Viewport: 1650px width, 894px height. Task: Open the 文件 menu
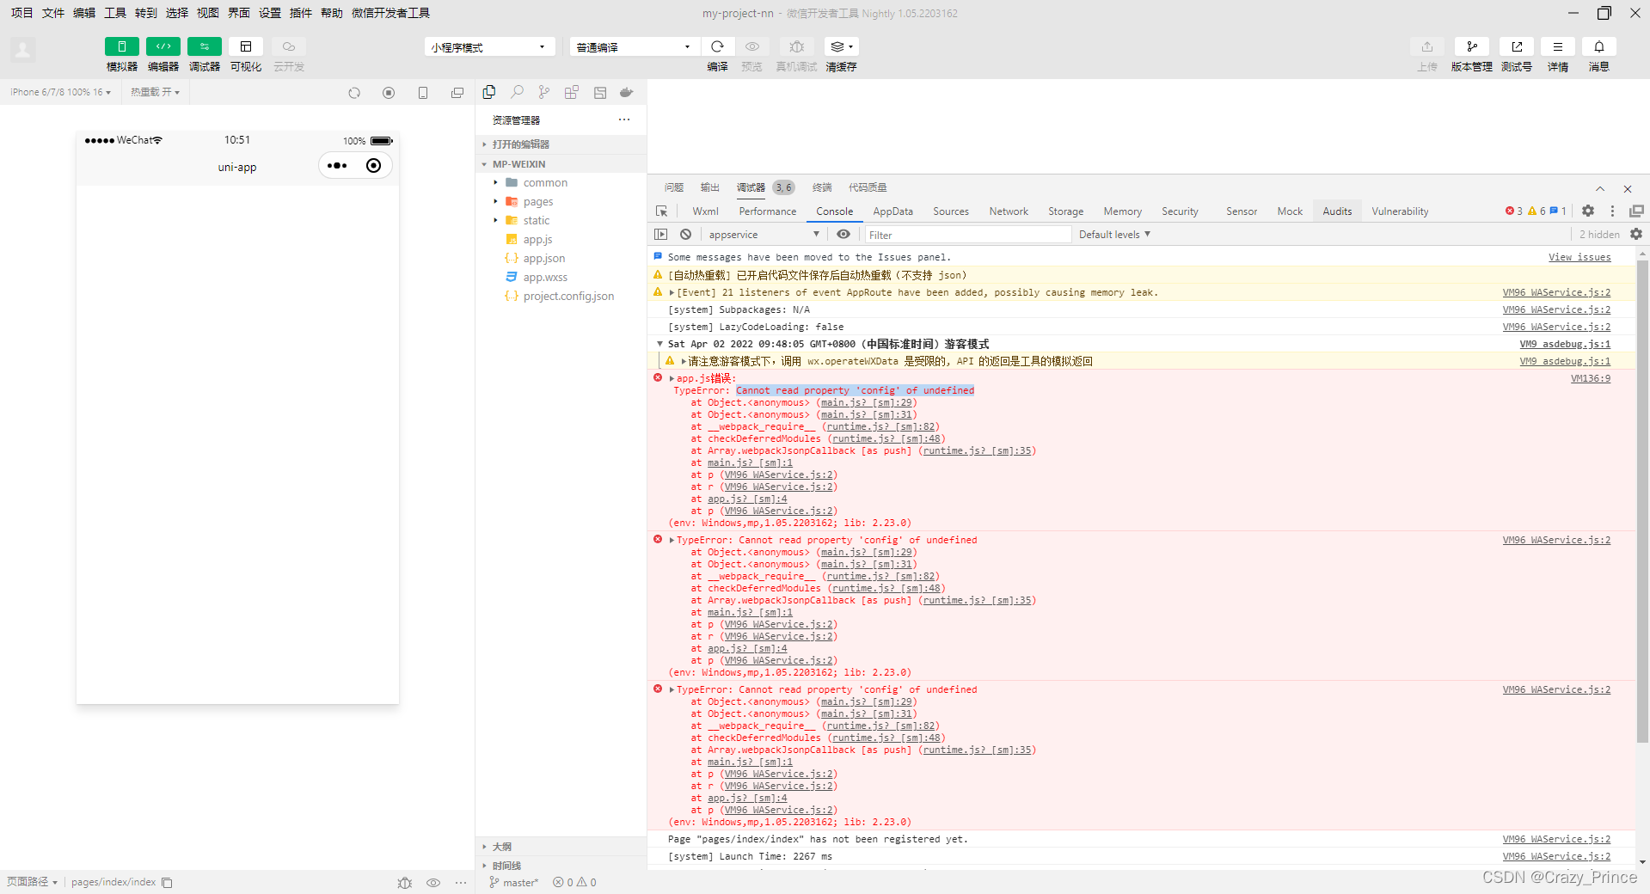53,13
